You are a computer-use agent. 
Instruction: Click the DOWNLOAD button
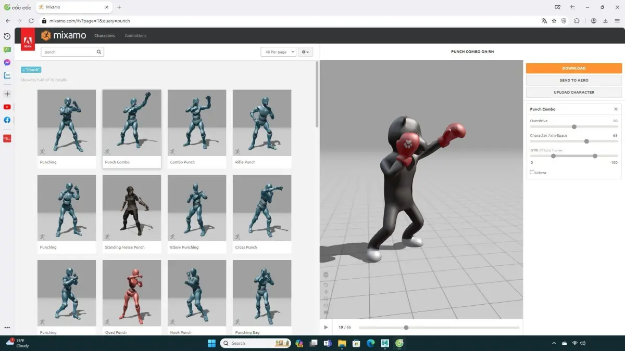pos(573,68)
